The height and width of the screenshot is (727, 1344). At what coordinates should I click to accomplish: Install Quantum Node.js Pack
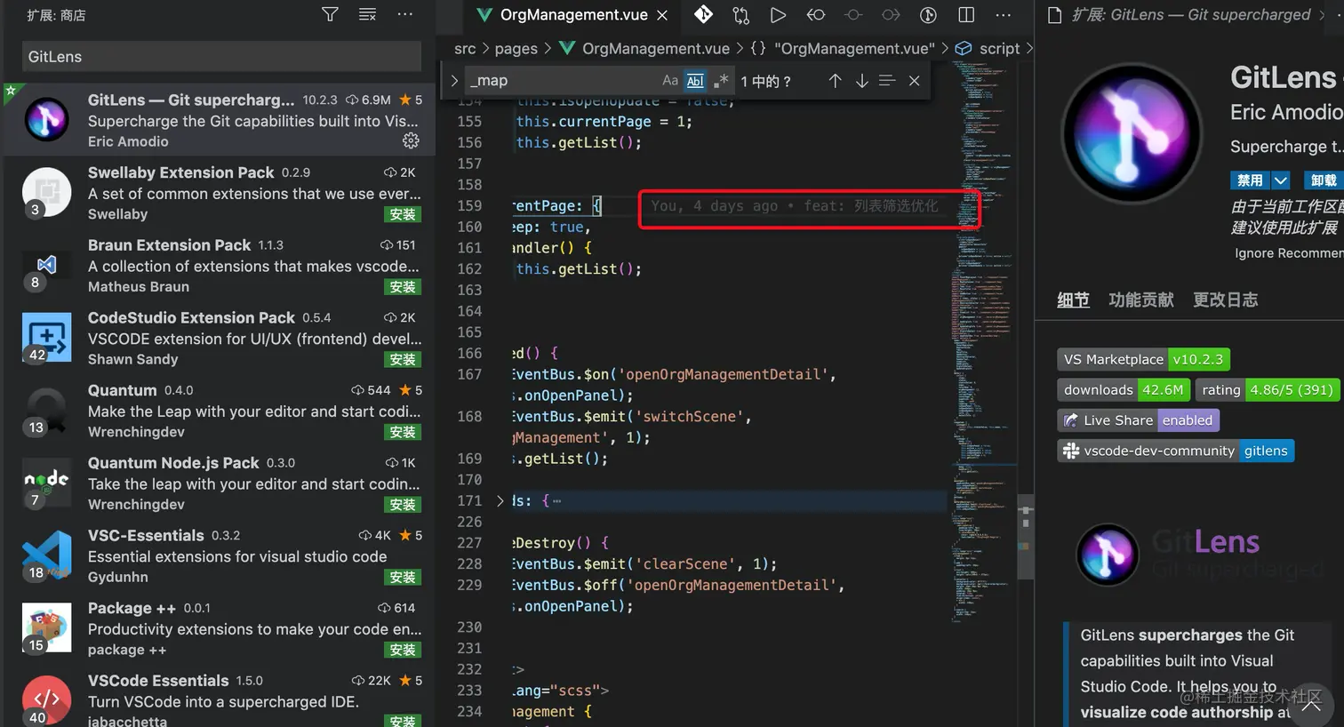tap(403, 505)
